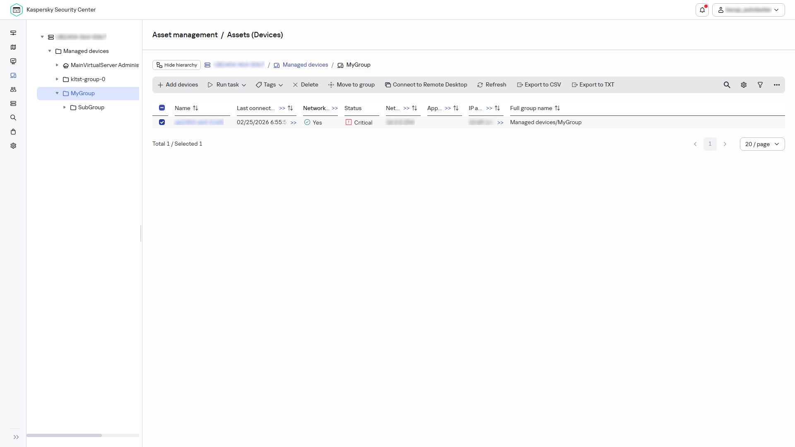Uncheck the selected device row checkbox

pyautogui.click(x=162, y=122)
